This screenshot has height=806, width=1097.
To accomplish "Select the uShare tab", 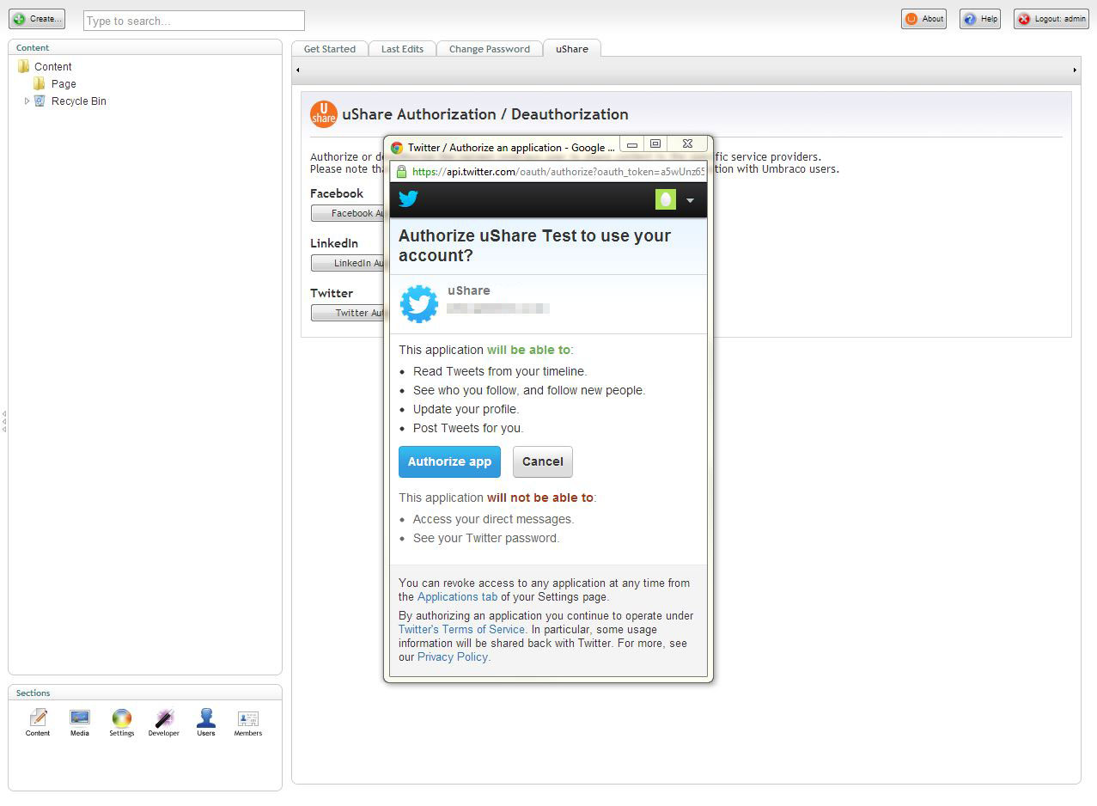I will tap(572, 49).
